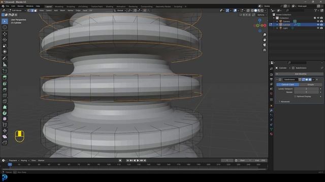Switch to the Sculpting workspace tab
Screen dimensions: 325x182
71,7
